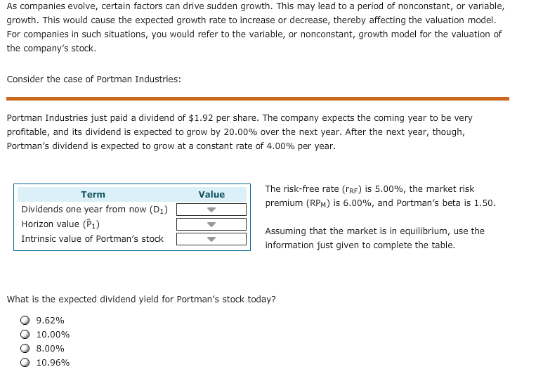
Task: Open Intrinsic value of Portman's stock dropdown
Action: pos(211,239)
